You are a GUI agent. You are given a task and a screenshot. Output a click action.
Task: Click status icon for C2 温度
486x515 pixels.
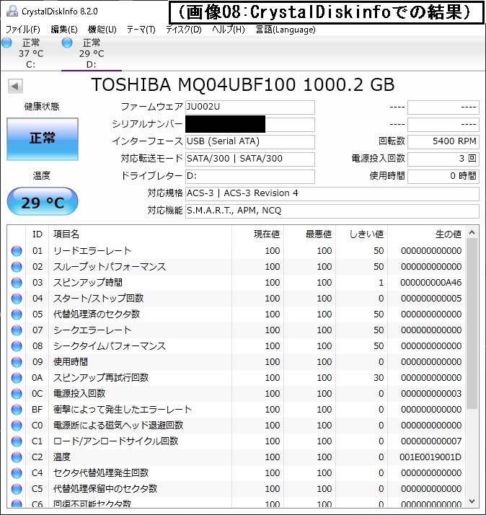click(x=17, y=457)
